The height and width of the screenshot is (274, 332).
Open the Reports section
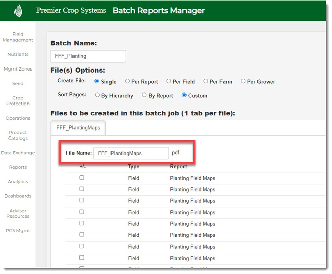click(x=18, y=167)
